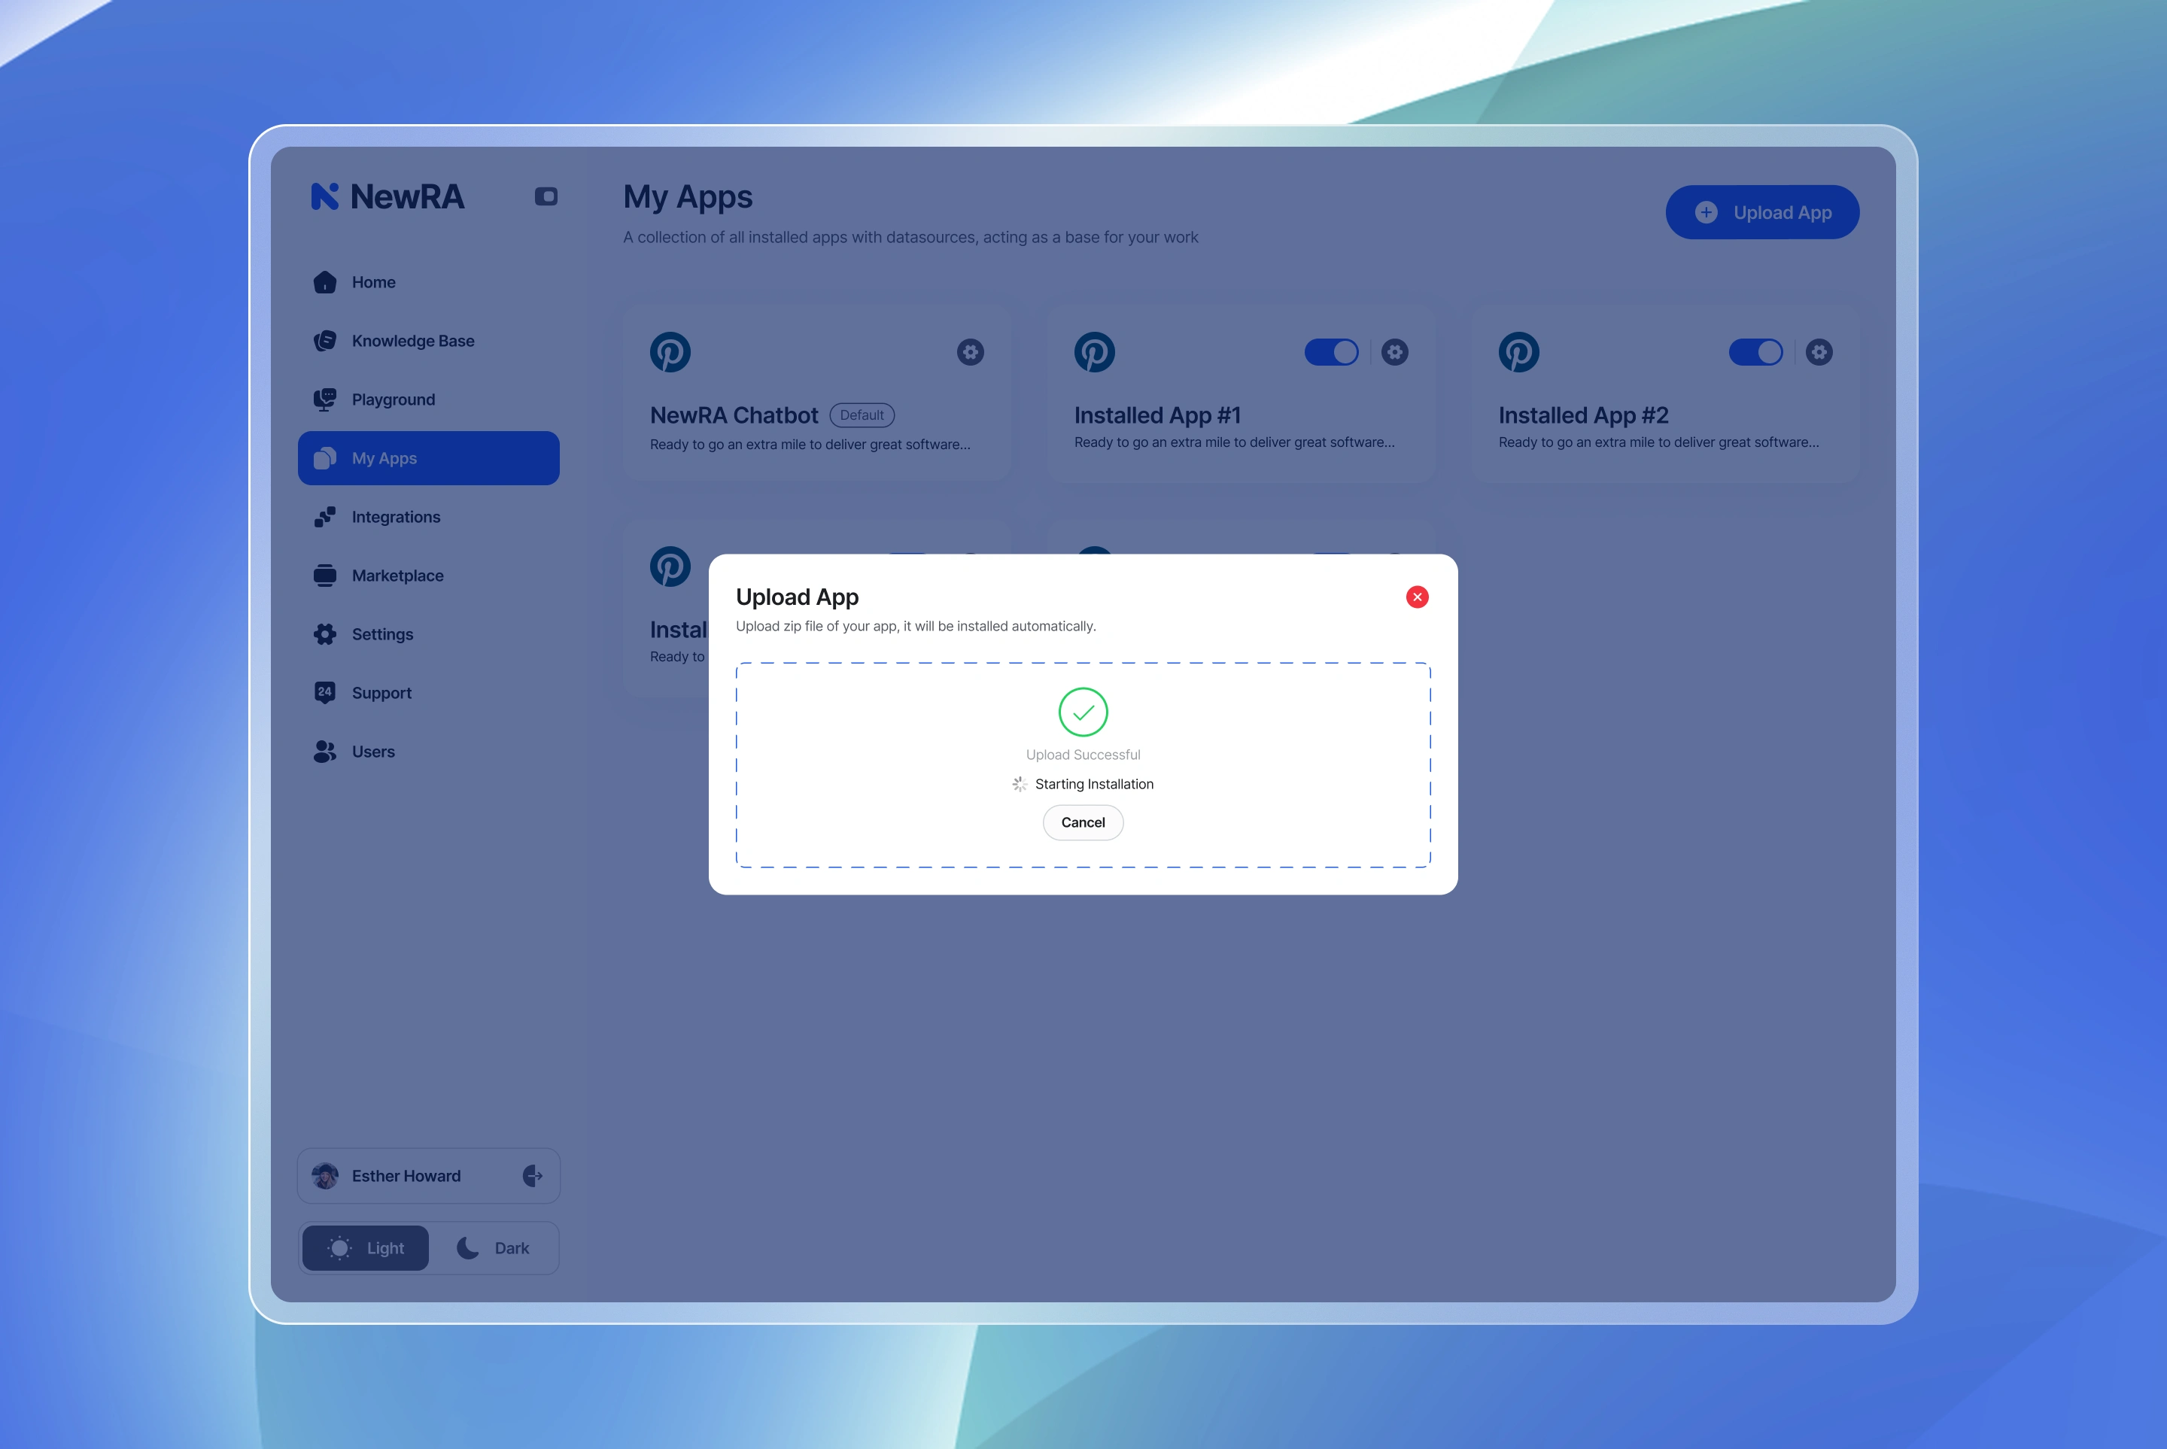Click the Support 24 icon
Viewport: 2167px width, 1449px height.
pos(324,693)
